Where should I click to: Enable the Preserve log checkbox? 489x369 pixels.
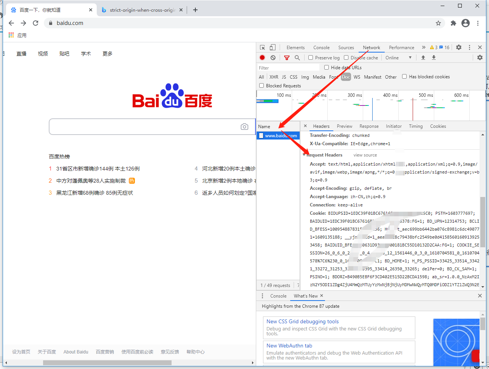pos(310,57)
